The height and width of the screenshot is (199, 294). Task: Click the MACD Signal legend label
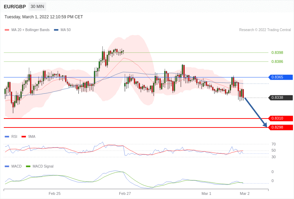[x=43, y=166]
